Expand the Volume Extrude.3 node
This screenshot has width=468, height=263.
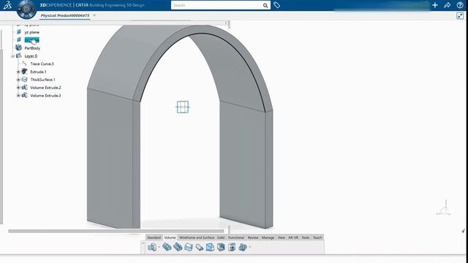[x=18, y=96]
